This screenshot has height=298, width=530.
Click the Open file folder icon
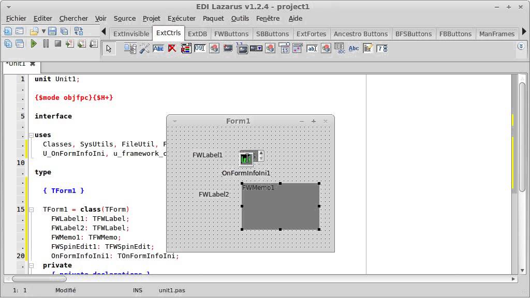[34, 32]
